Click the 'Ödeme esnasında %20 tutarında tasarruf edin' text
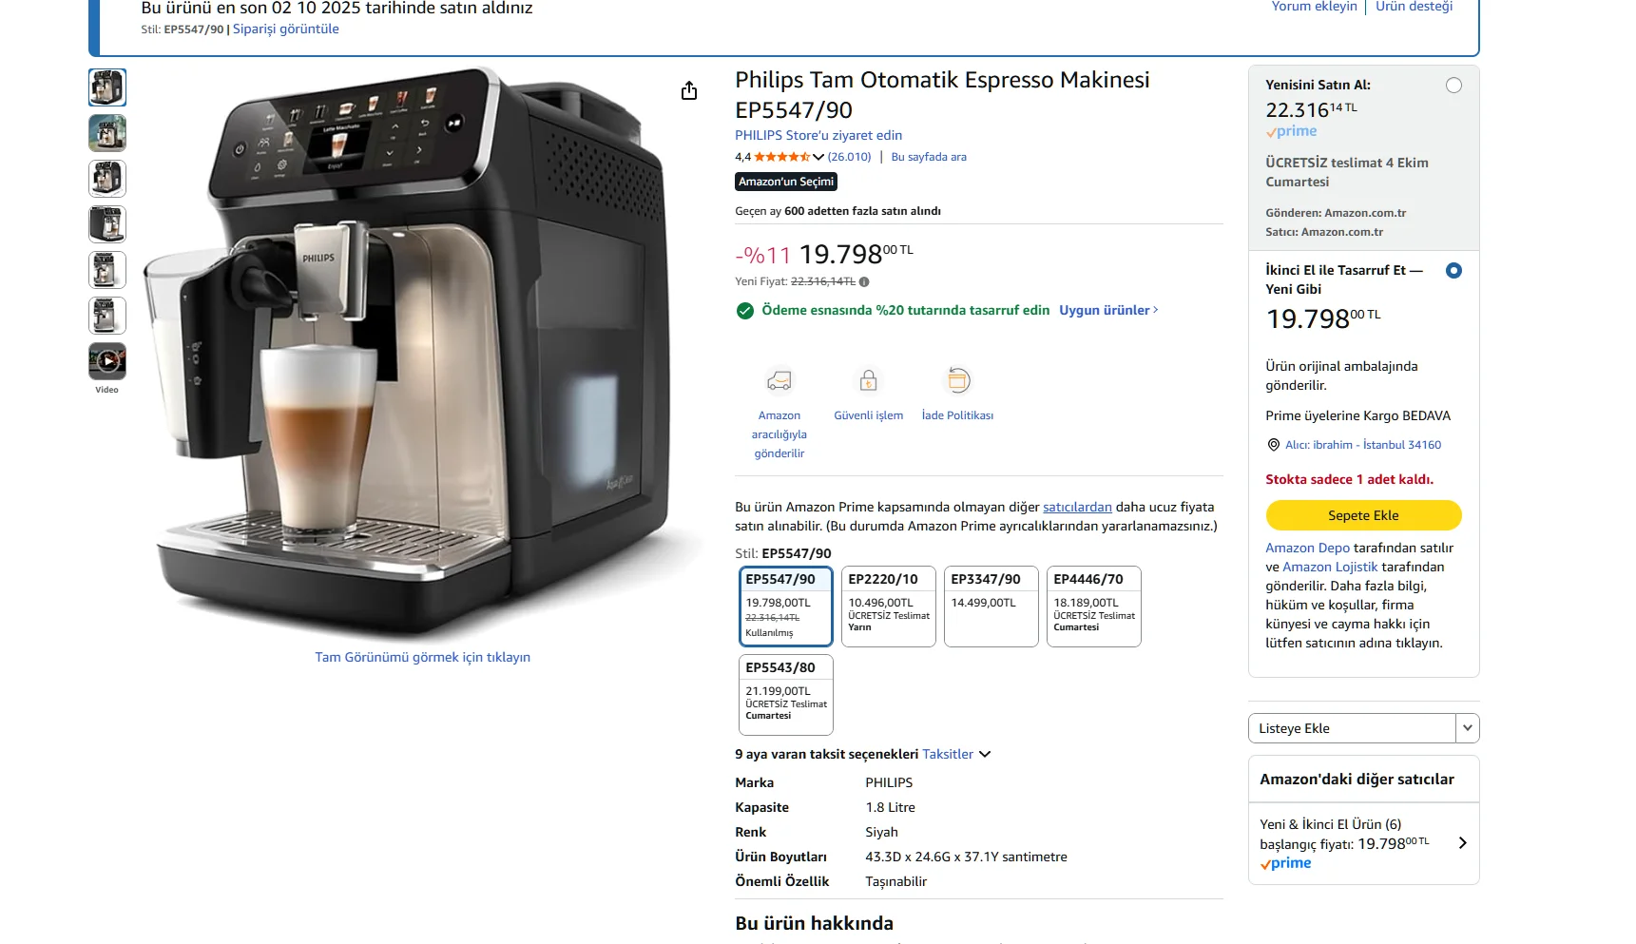The image size is (1636, 944). click(905, 310)
